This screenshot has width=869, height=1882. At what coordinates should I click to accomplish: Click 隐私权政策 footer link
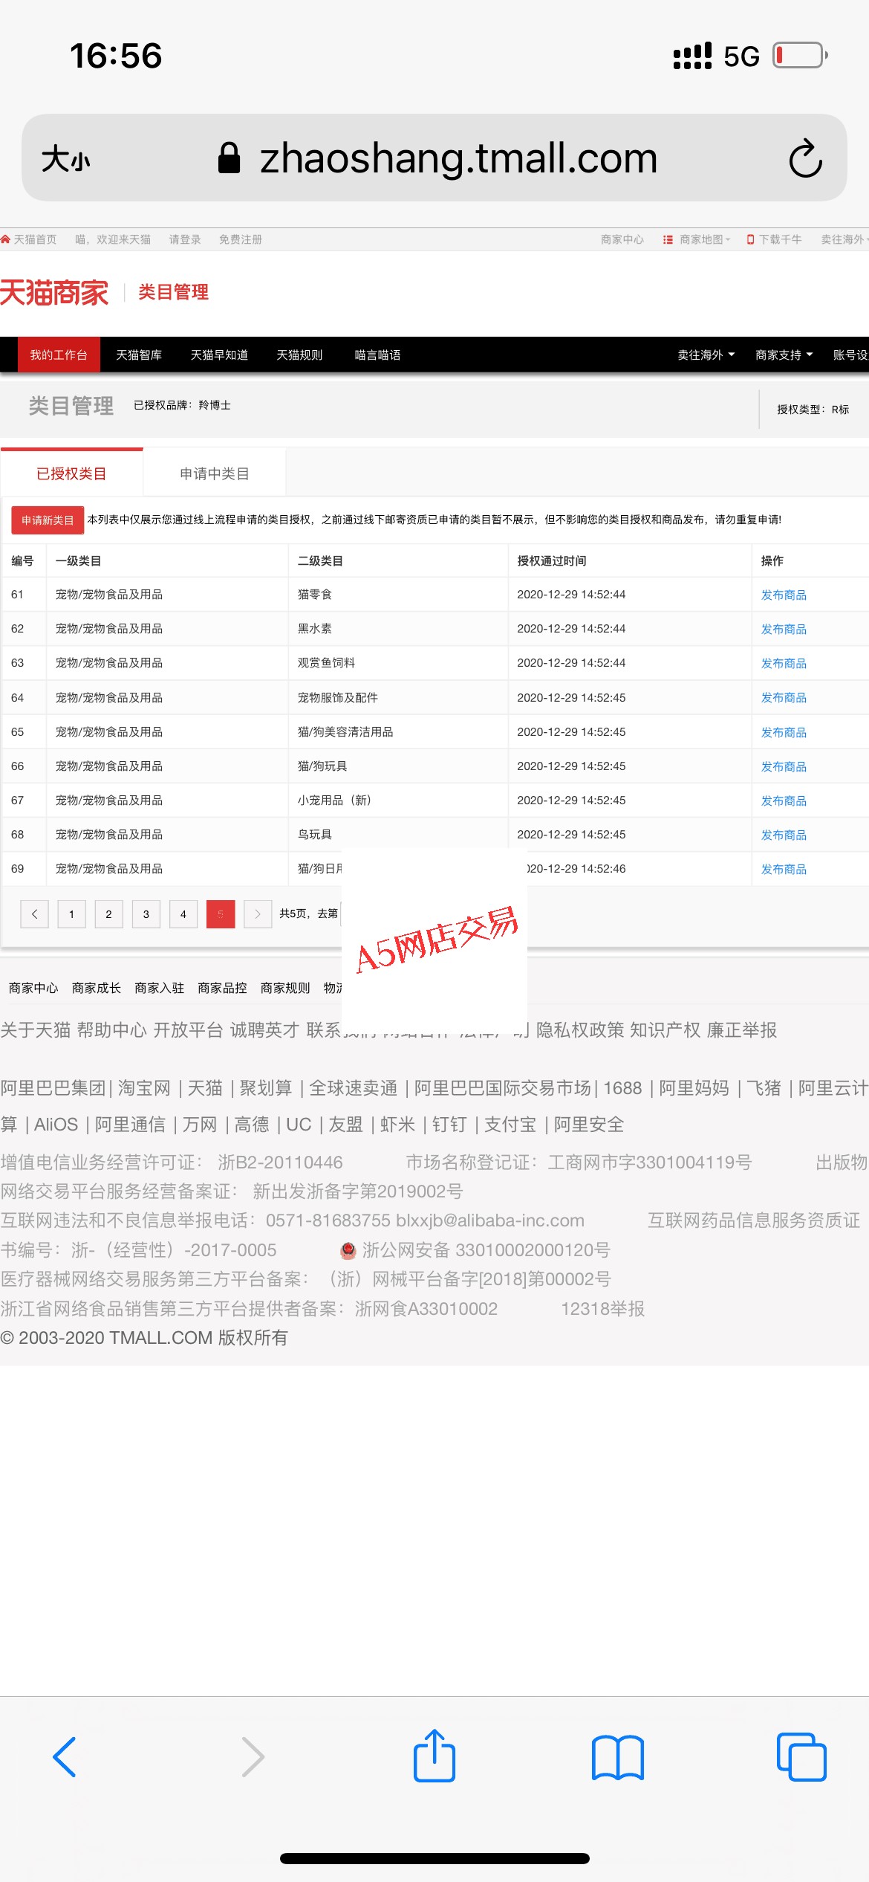(x=580, y=1029)
